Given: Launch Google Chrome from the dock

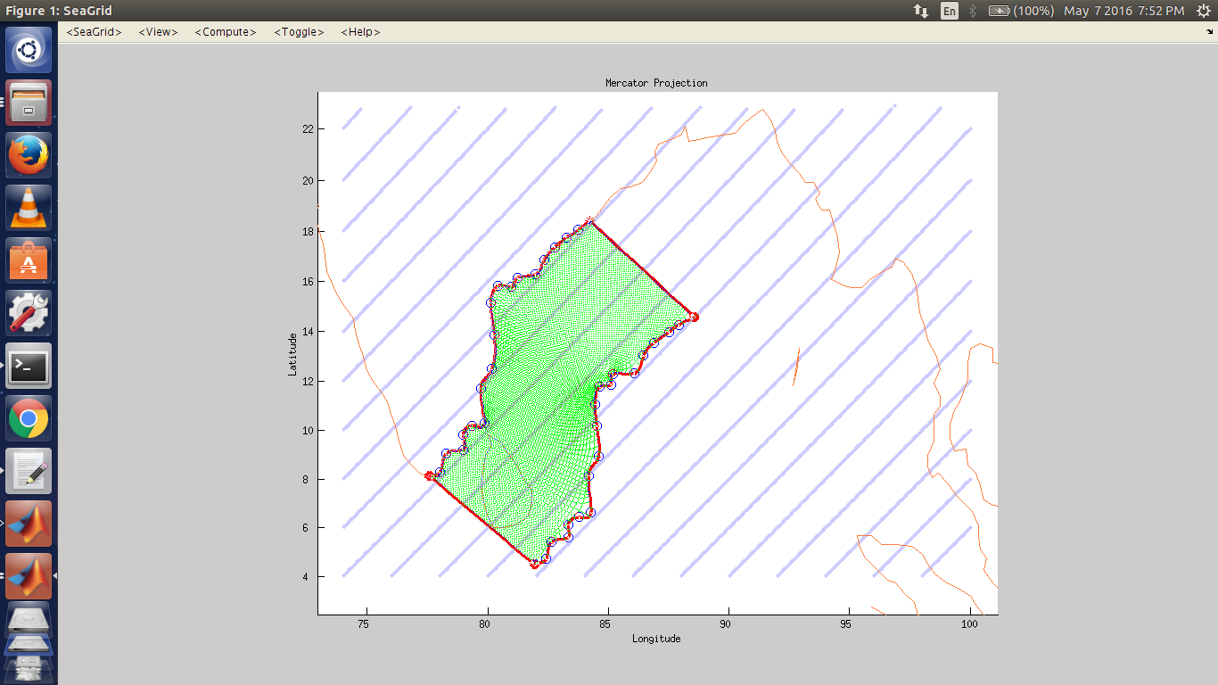Looking at the screenshot, I should (29, 418).
